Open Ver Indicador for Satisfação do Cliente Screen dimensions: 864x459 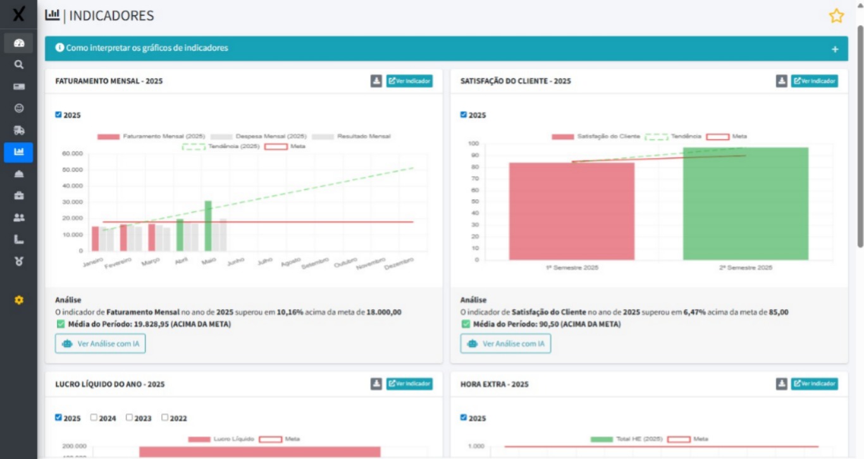point(815,81)
